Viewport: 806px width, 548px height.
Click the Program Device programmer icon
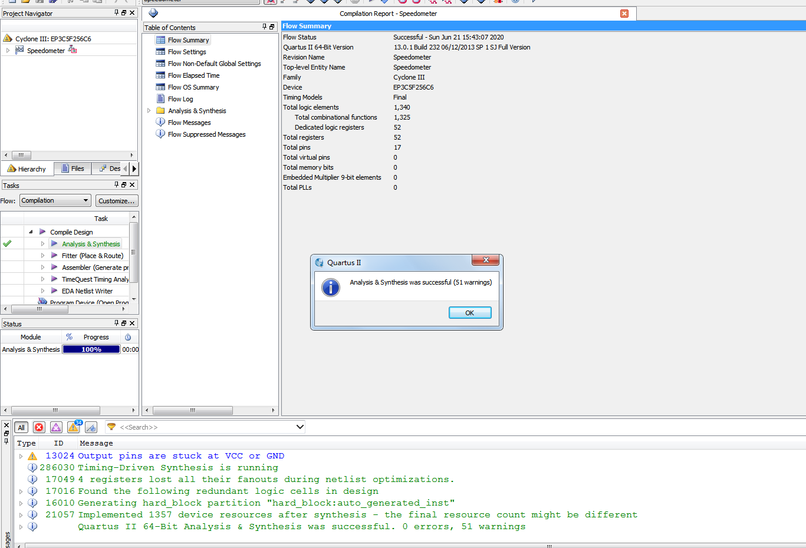click(x=42, y=302)
